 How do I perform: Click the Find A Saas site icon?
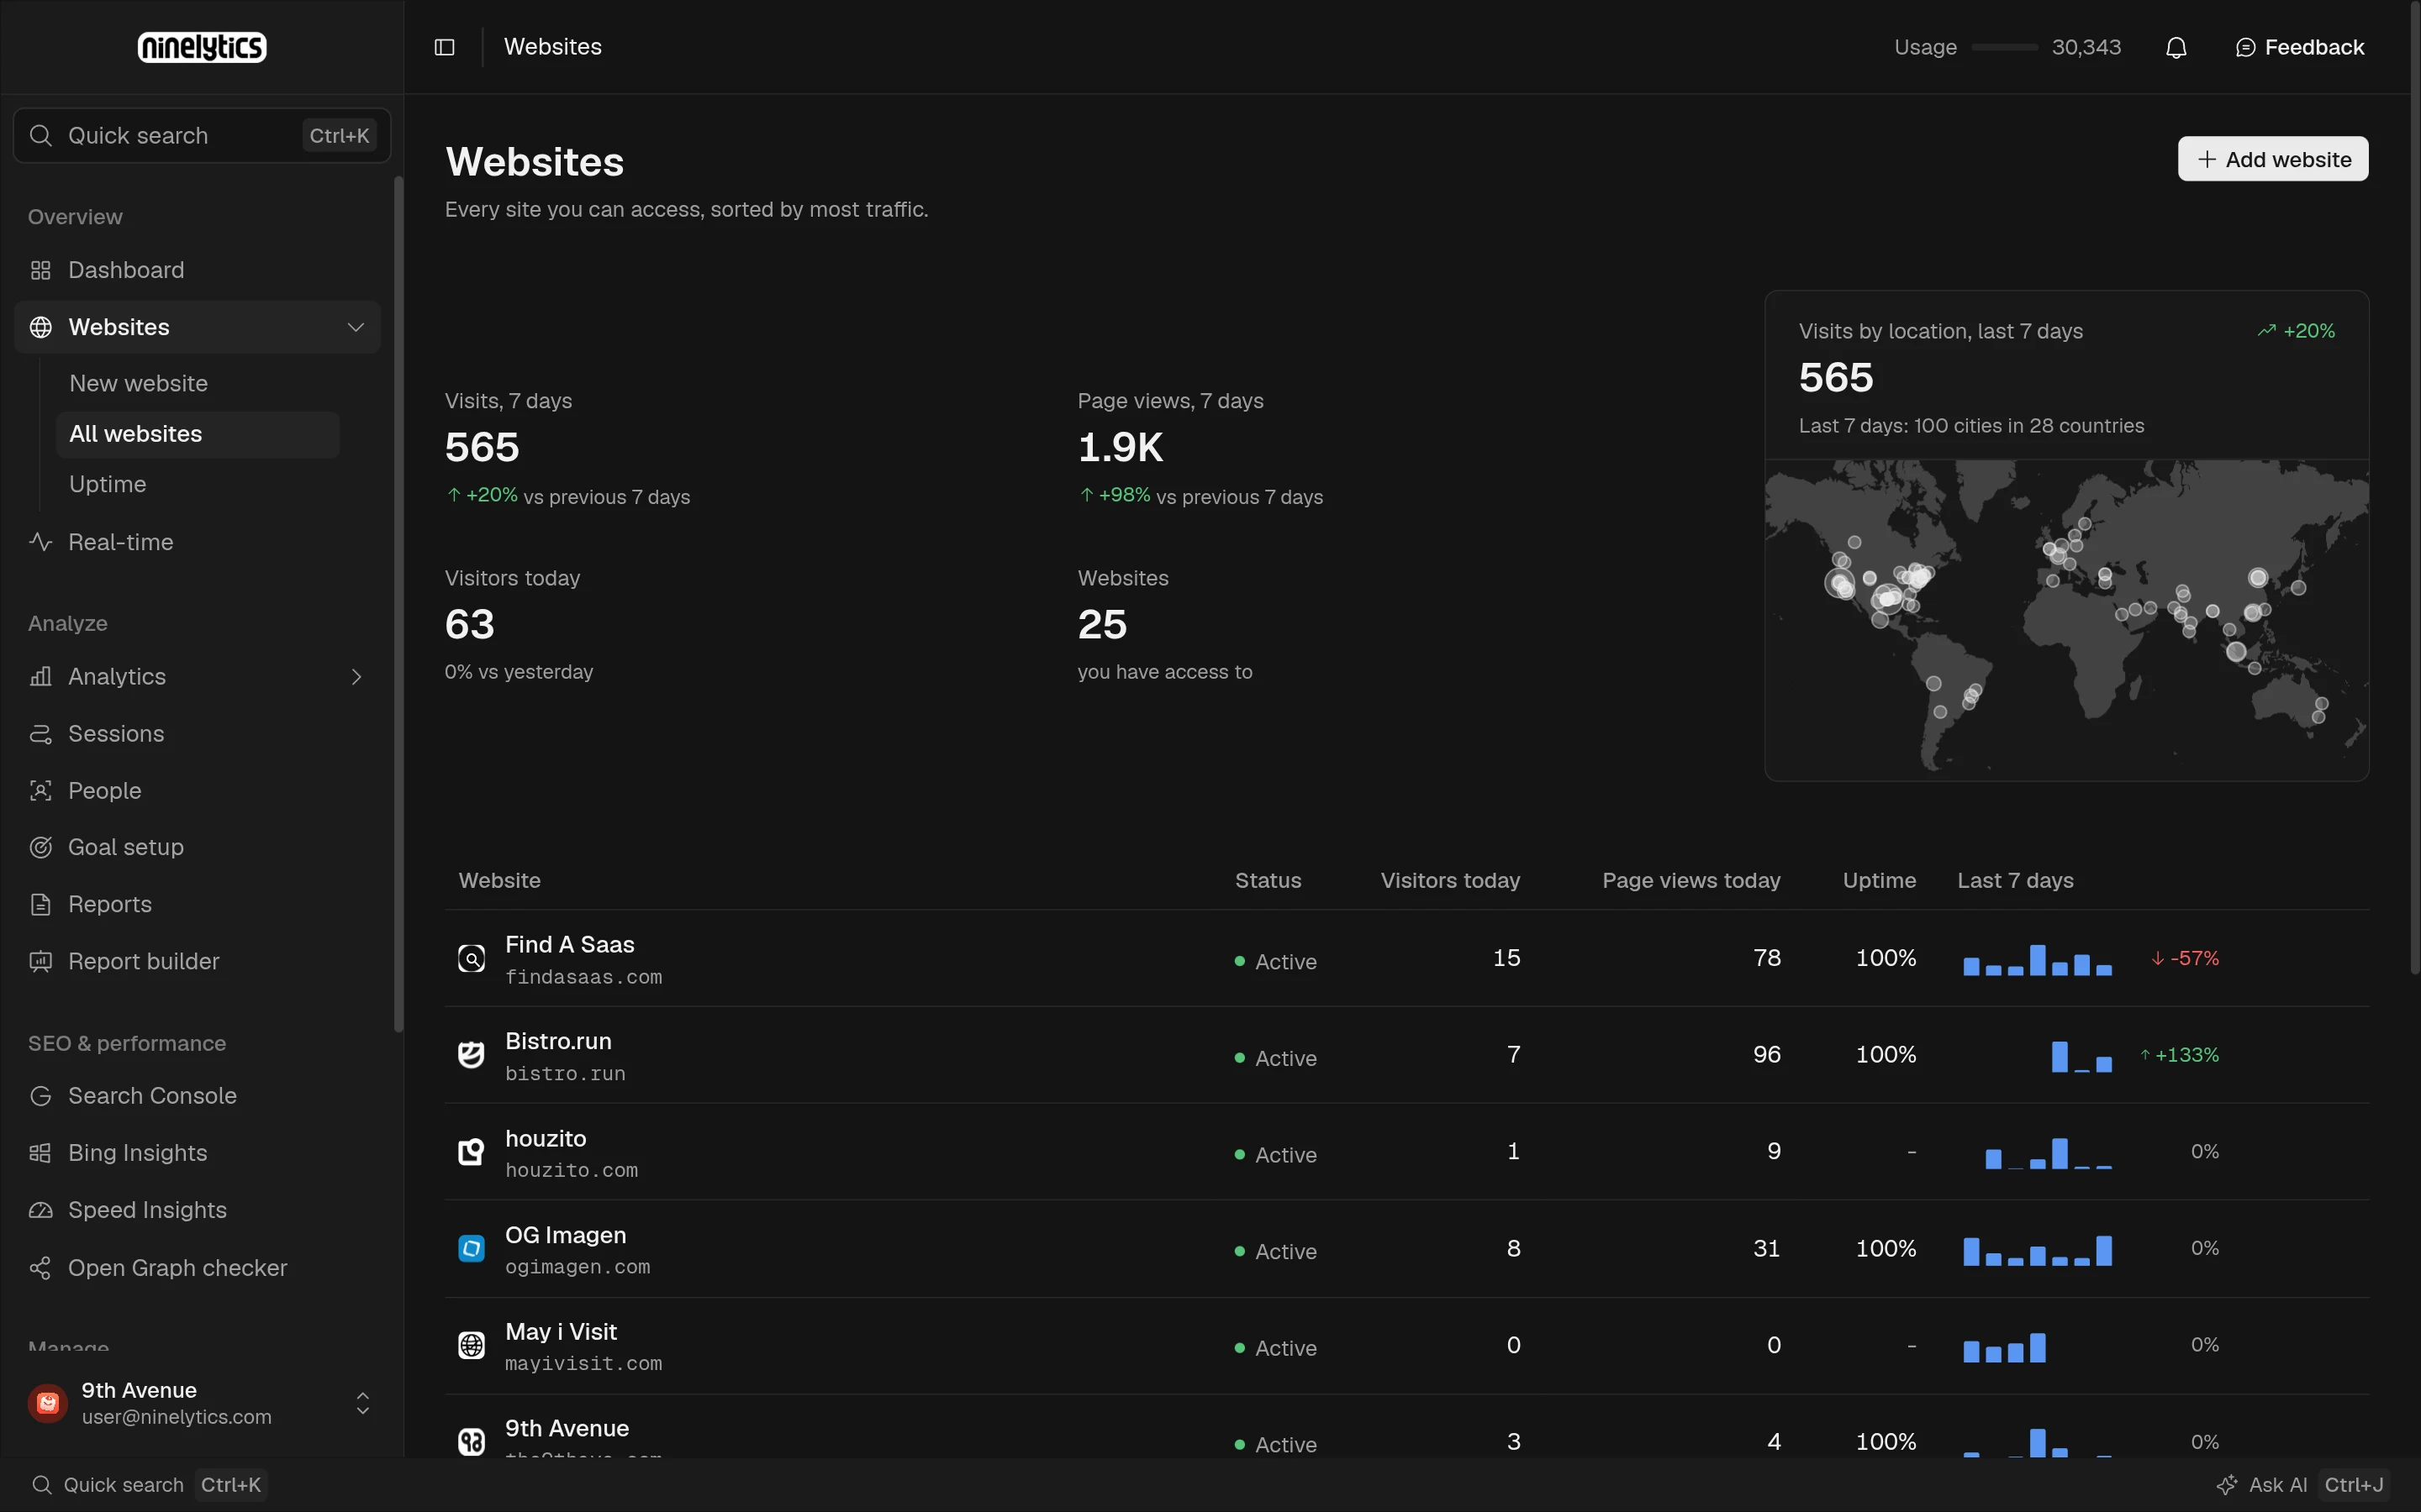[x=472, y=958]
